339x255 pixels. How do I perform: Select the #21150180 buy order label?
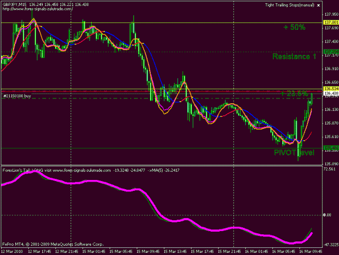(17, 96)
